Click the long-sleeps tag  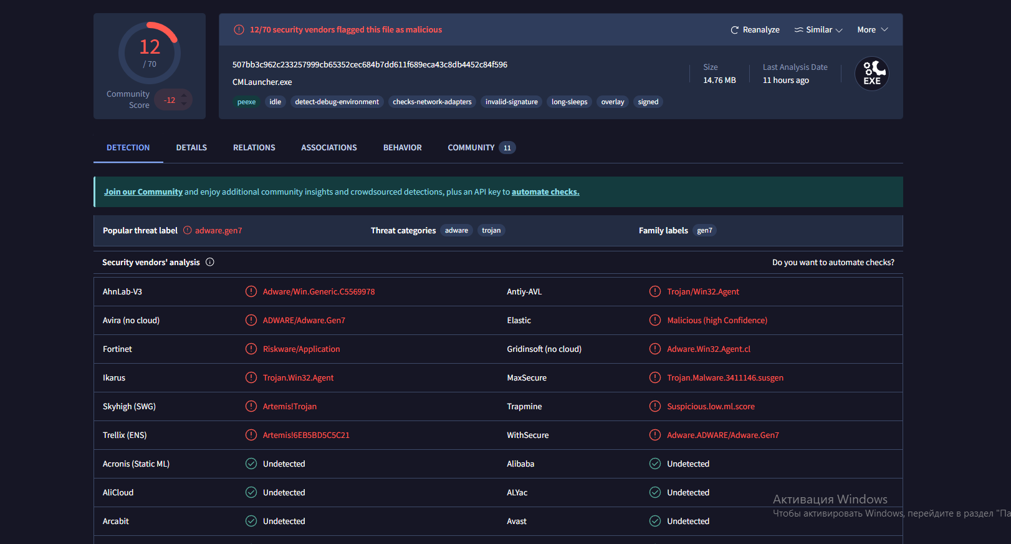point(569,102)
